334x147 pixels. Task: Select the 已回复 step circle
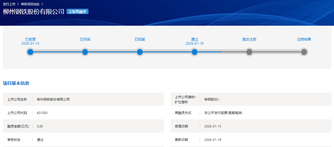tap(140, 52)
